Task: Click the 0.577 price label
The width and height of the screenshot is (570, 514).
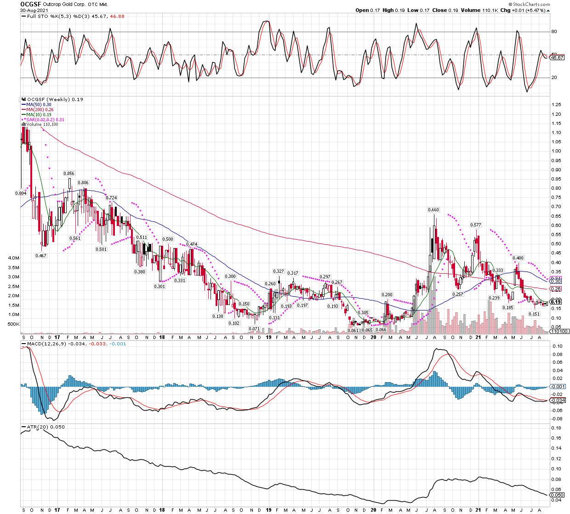Action: 476,225
